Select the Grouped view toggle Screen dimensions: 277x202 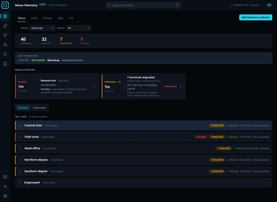(23, 107)
